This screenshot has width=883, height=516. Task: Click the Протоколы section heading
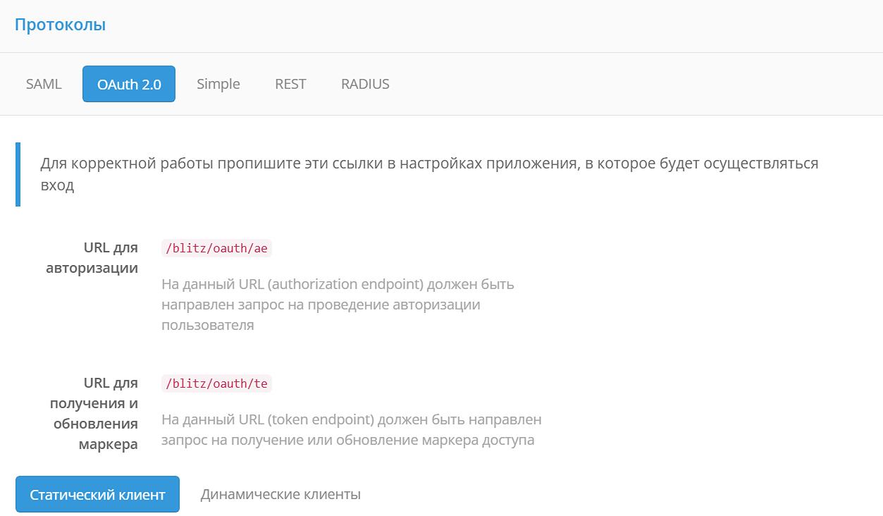[x=60, y=25]
